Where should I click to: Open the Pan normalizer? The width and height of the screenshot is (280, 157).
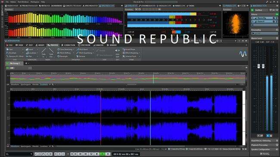coord(29,56)
